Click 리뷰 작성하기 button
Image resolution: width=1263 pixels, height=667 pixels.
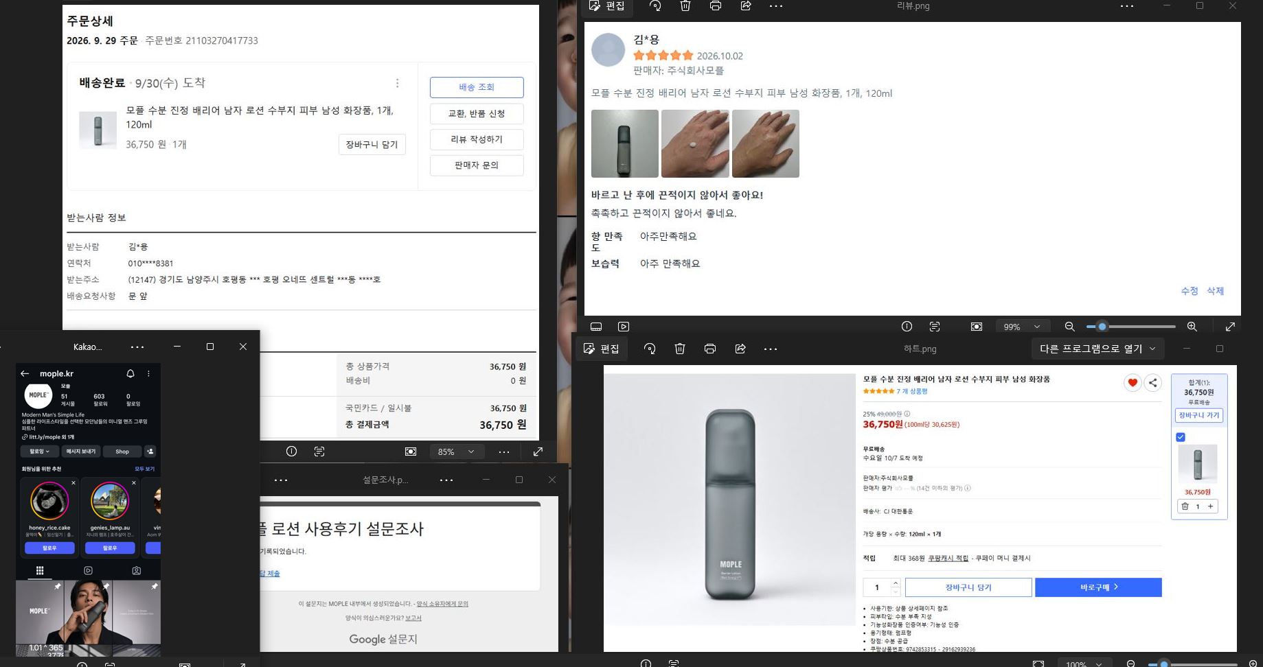(477, 139)
